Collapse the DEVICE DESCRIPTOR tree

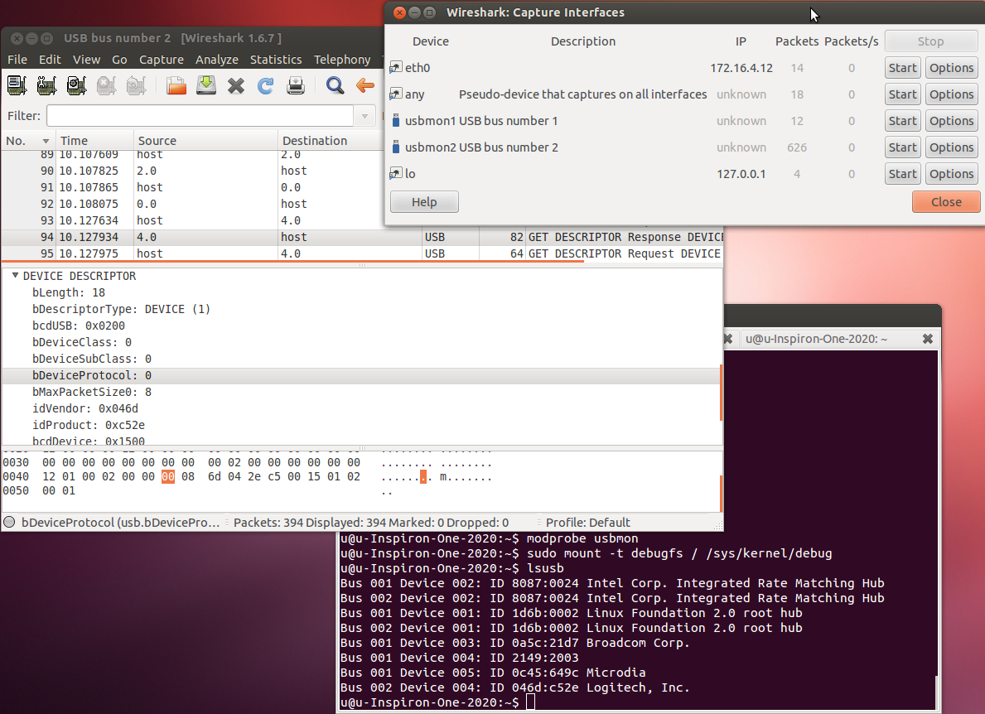(x=14, y=276)
